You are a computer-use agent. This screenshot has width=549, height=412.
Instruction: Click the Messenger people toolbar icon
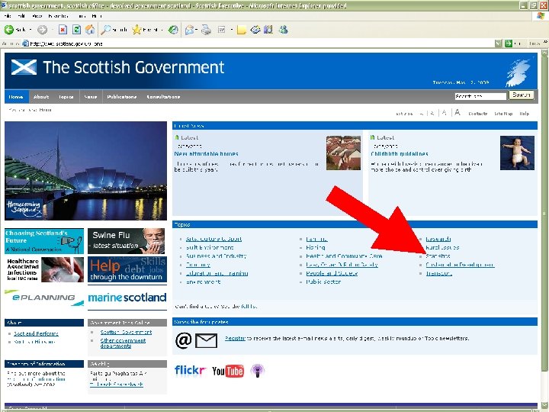(x=283, y=30)
